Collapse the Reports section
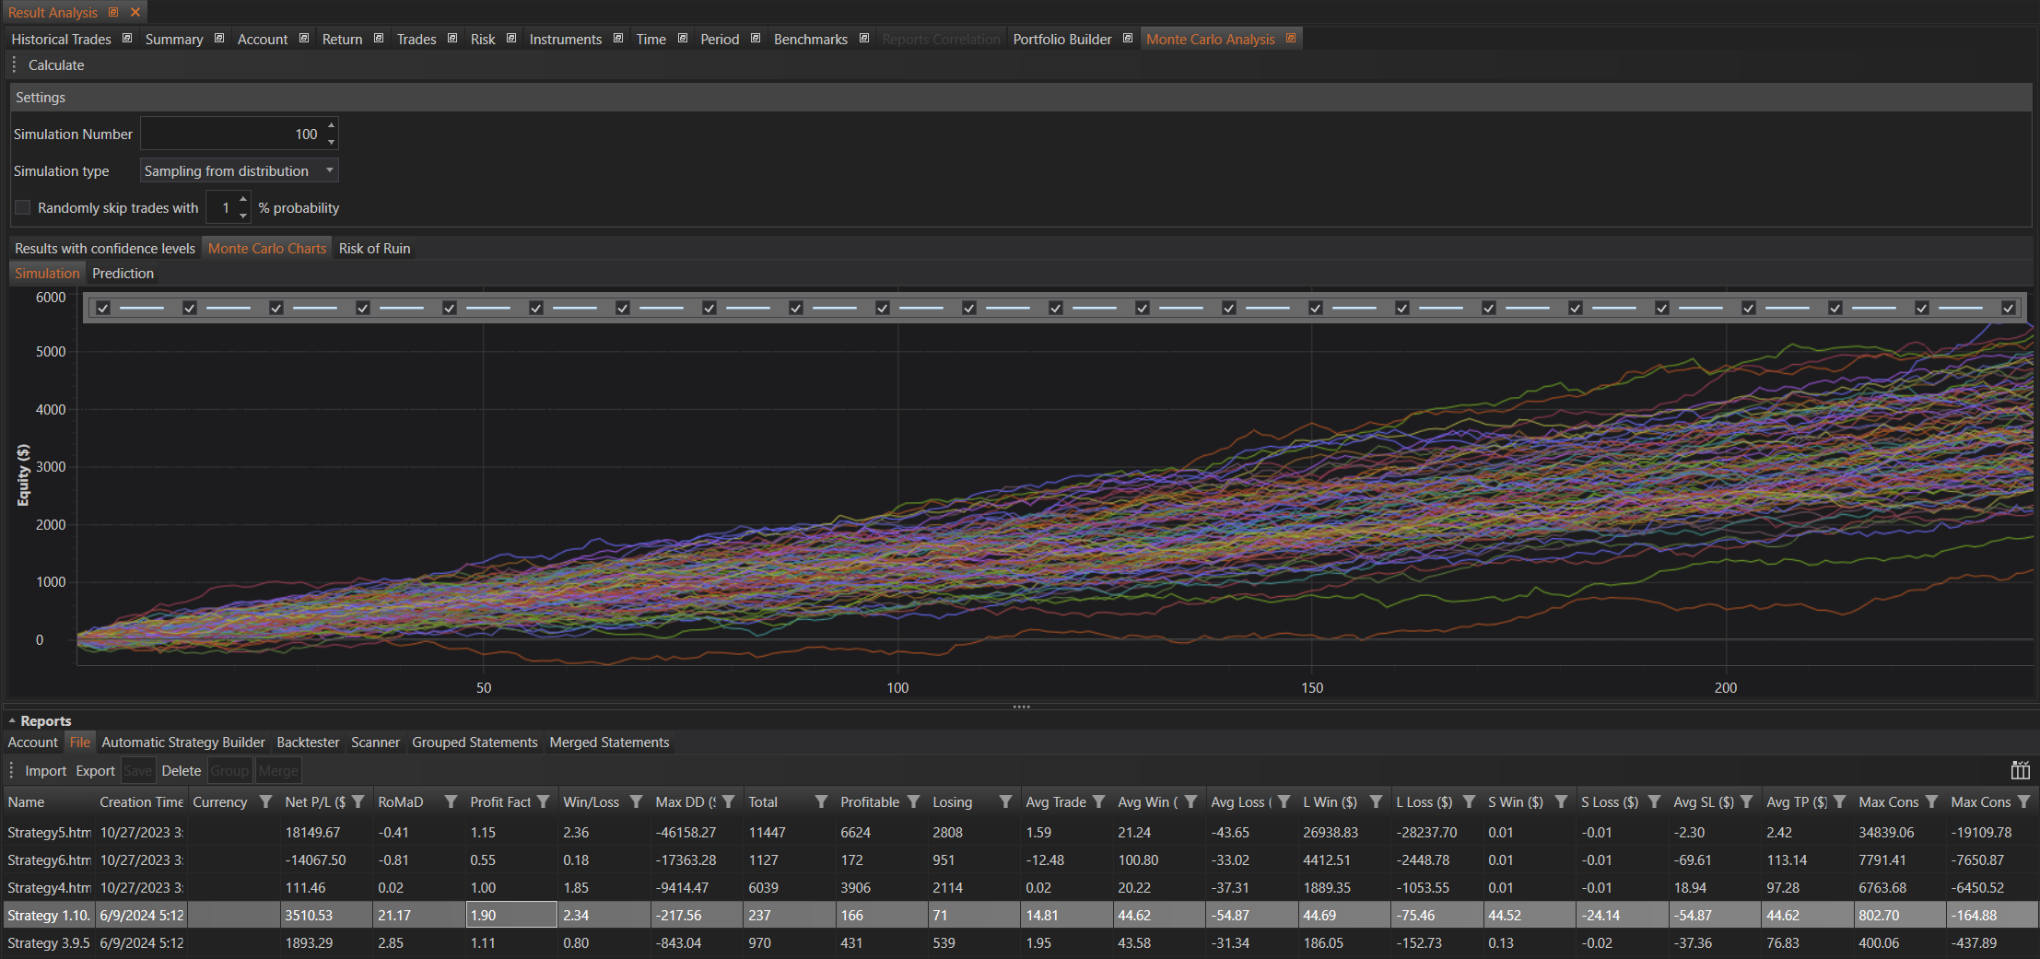The width and height of the screenshot is (2040, 959). [12, 720]
